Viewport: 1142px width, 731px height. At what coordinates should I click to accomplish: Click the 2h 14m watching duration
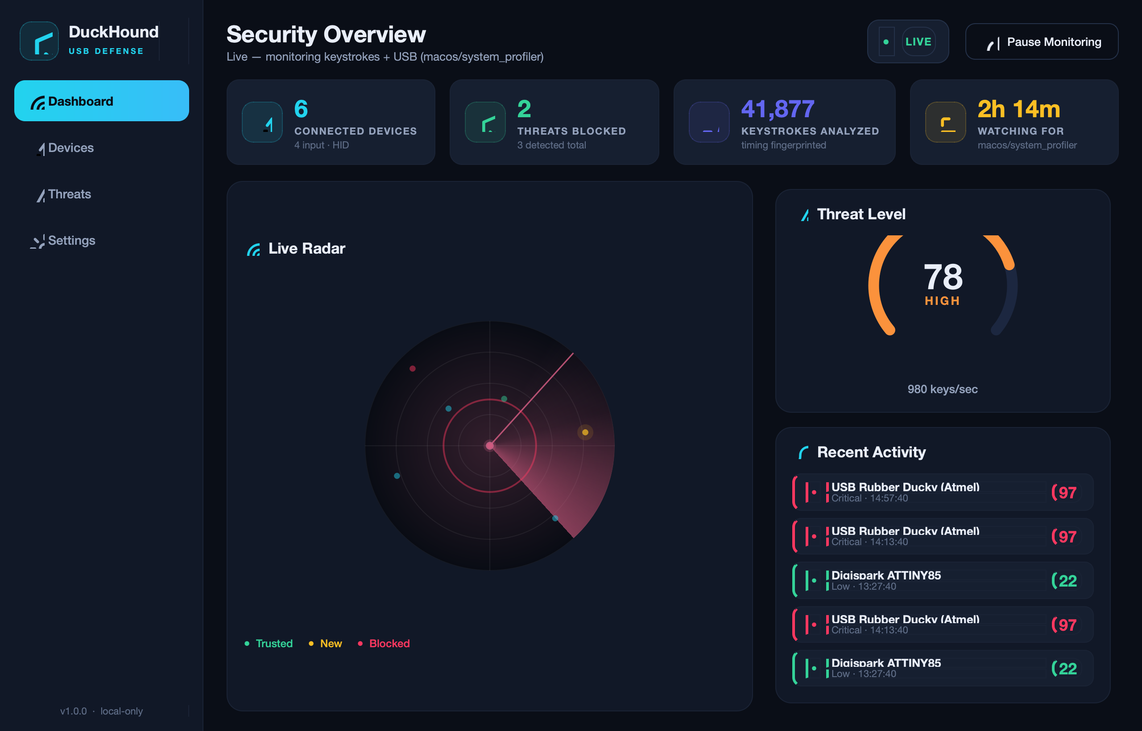[1018, 109]
